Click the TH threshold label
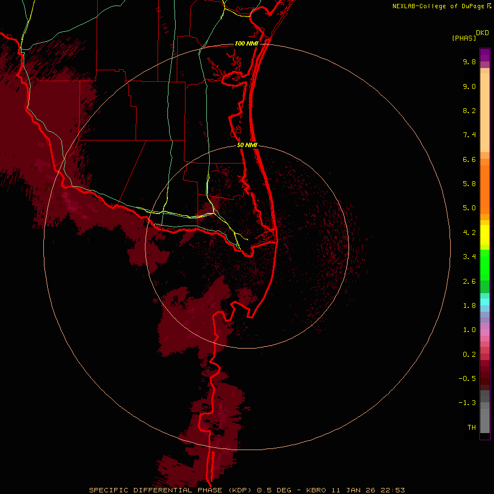The image size is (494, 494). click(471, 427)
